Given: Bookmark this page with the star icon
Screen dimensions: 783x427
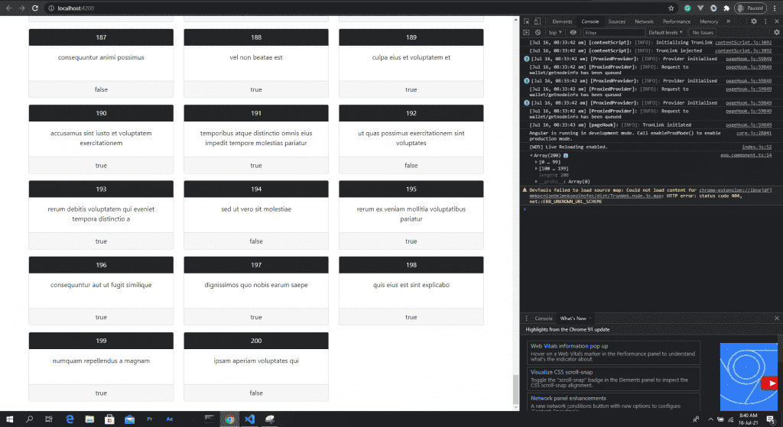Looking at the screenshot, I should click(x=671, y=8).
